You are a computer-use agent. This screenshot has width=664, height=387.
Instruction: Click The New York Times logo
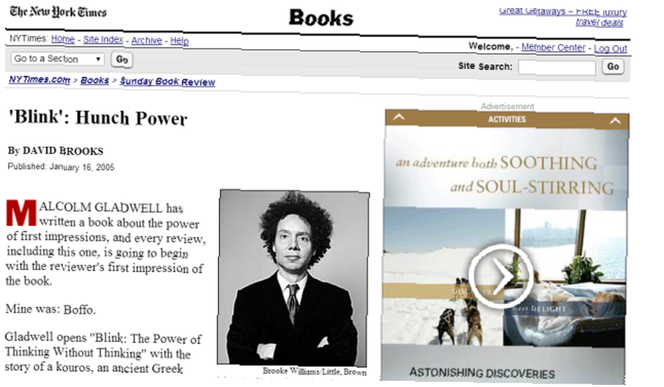coord(58,12)
